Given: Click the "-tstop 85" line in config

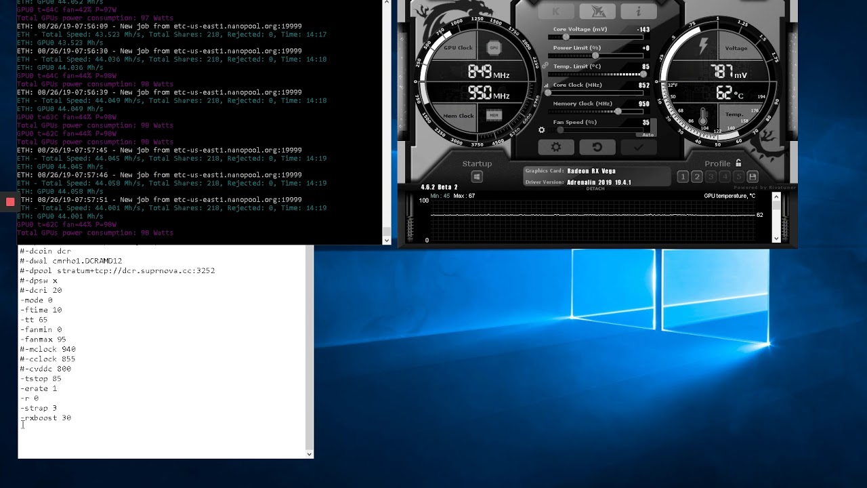Looking at the screenshot, I should 41,379.
